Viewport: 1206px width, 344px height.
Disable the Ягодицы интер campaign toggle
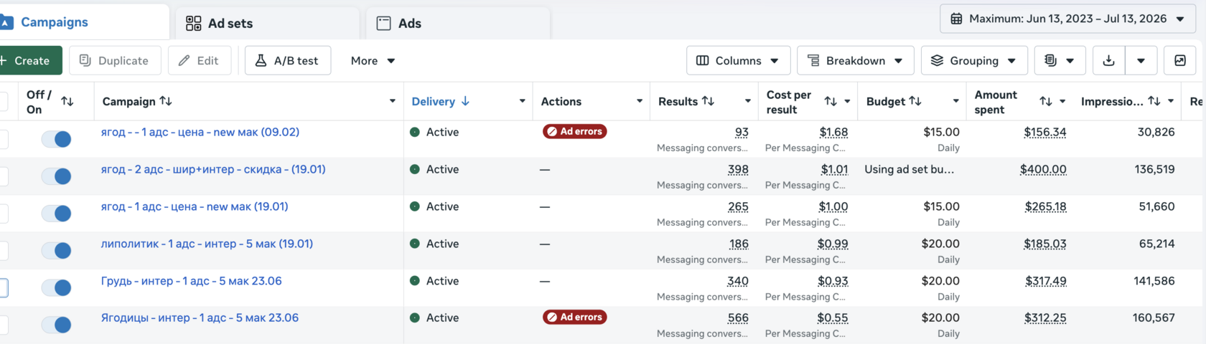(x=56, y=325)
